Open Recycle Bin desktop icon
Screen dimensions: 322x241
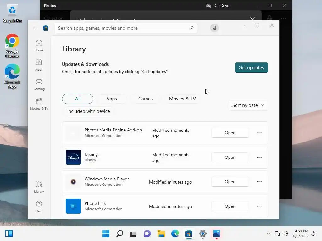(12, 13)
